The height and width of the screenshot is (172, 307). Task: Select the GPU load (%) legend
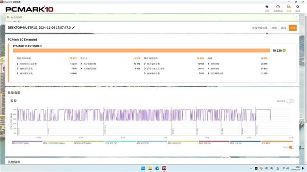pos(214,142)
